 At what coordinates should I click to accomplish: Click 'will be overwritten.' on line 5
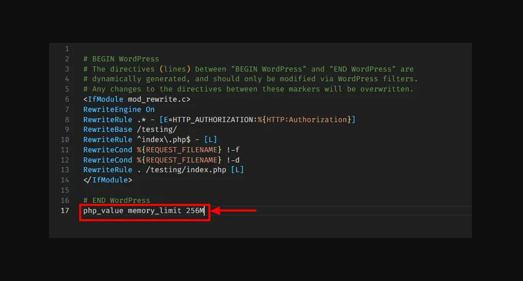click(369, 89)
